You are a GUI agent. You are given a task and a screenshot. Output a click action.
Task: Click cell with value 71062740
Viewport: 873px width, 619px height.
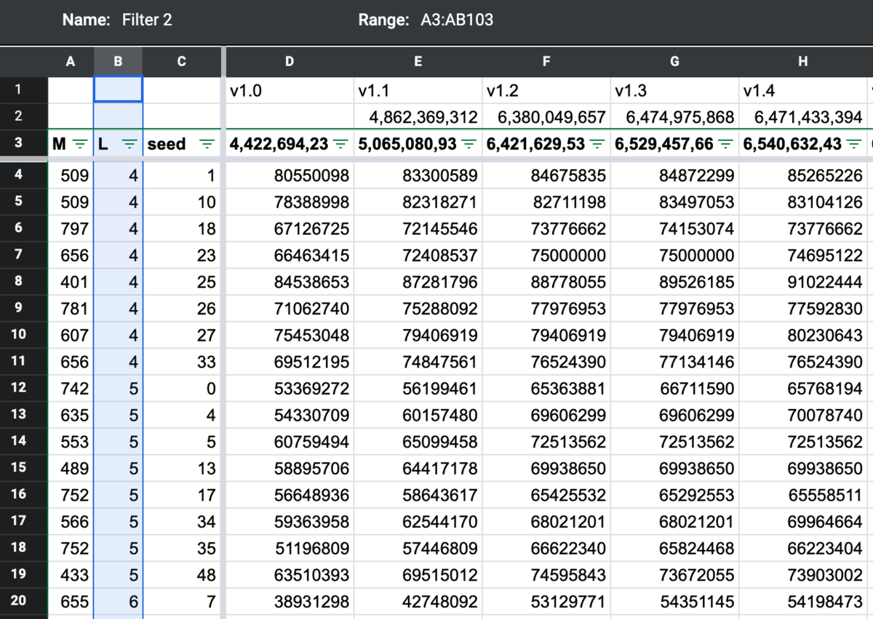290,308
